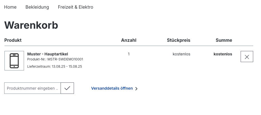Open the smartphone product image
The height and width of the screenshot is (115, 261).
click(x=14, y=61)
